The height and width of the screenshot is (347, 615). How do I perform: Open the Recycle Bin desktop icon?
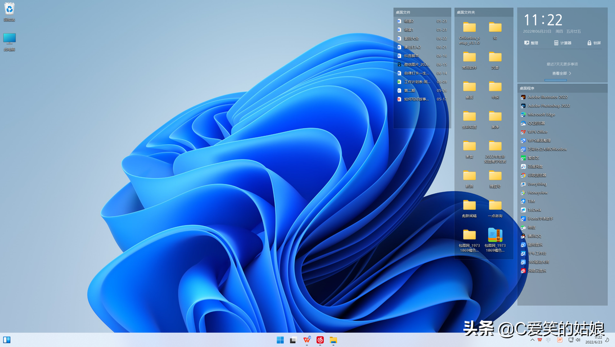[9, 12]
